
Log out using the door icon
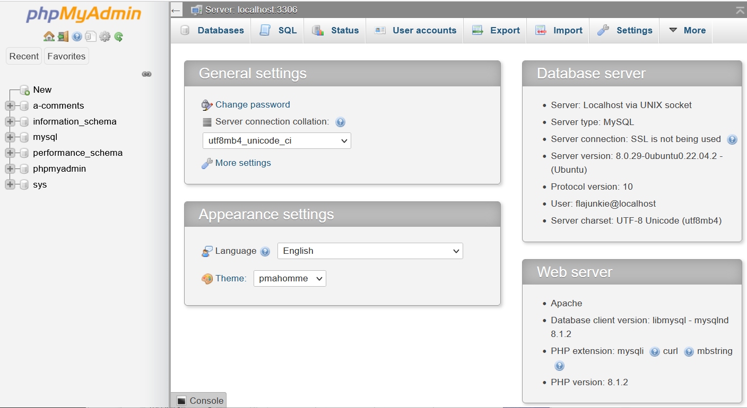[63, 37]
